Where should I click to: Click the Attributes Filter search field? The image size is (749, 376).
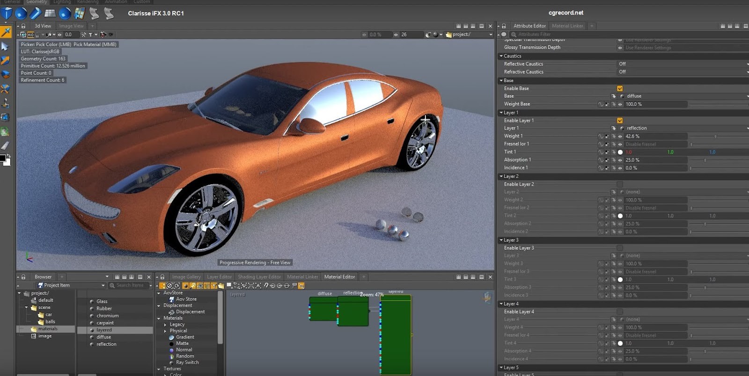(x=630, y=35)
